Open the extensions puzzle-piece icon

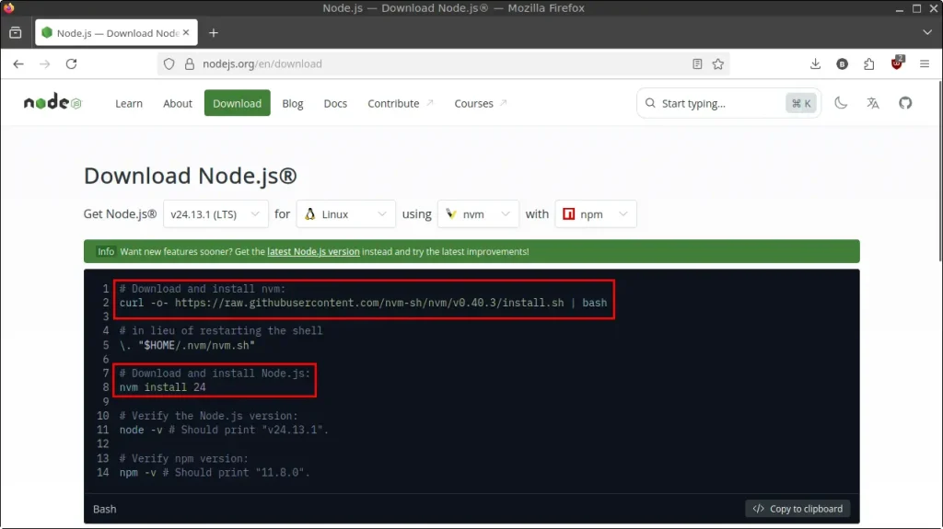(x=869, y=63)
